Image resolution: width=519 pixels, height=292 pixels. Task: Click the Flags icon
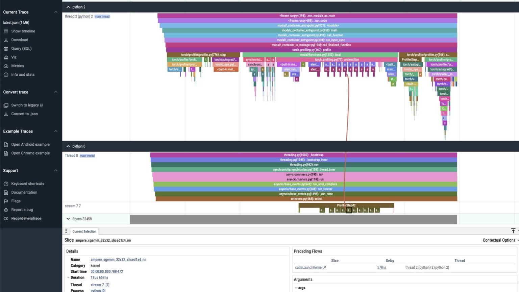(6, 201)
